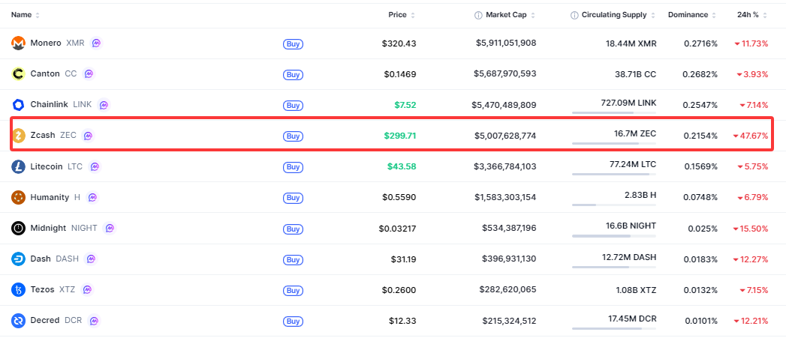Image resolution: width=786 pixels, height=338 pixels.
Task: Sort the table by Market Cap
Action: click(510, 15)
